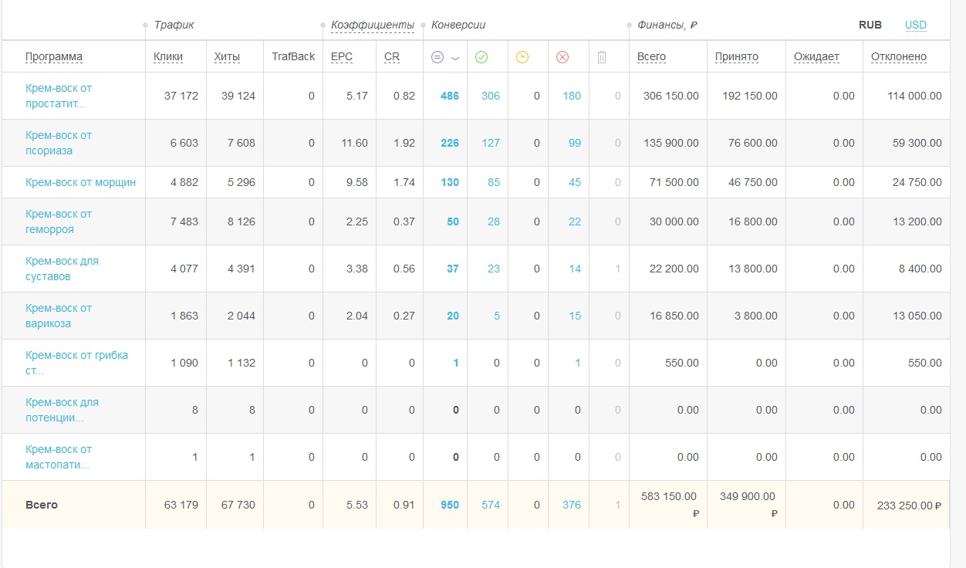Open Крем-воск для суставов program link
This screenshot has height=568, width=966.
[62, 269]
